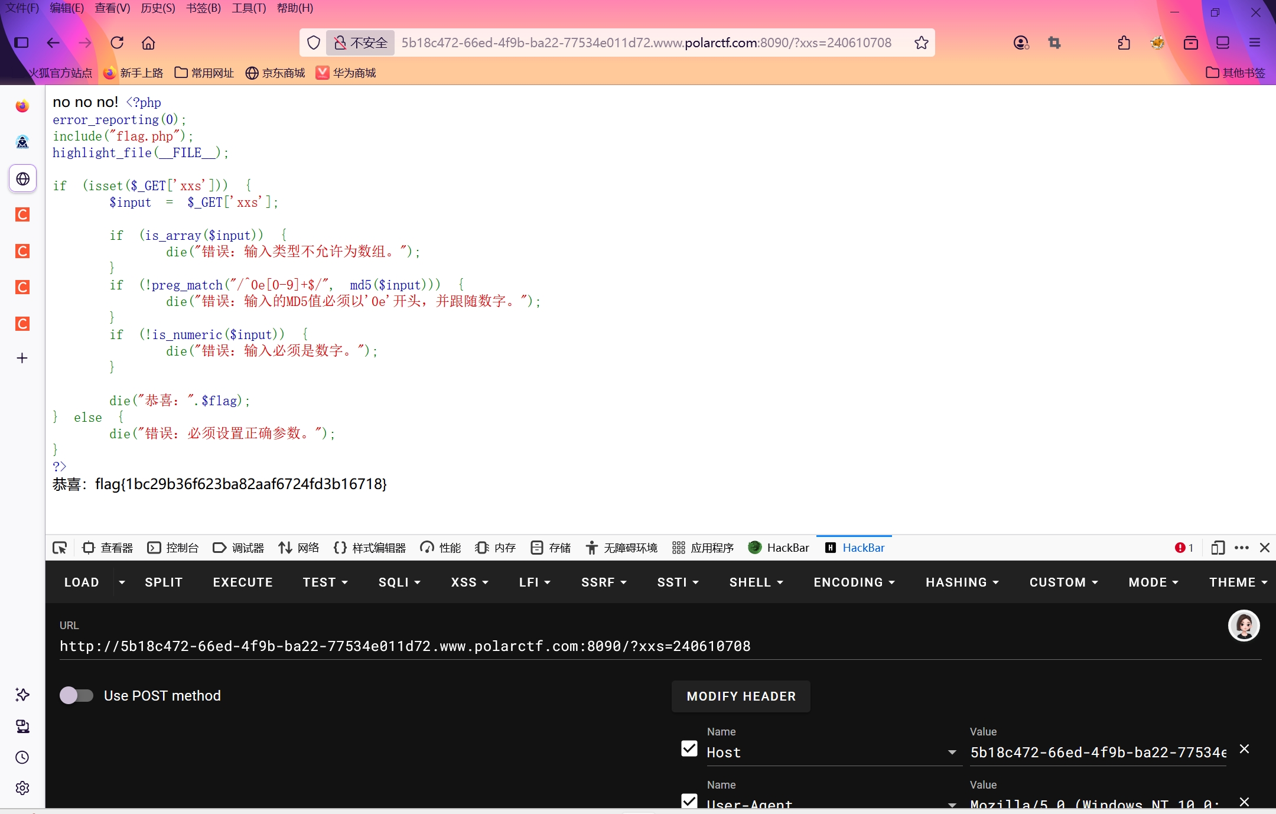
Task: Enable the Use POST method switch
Action: [77, 695]
